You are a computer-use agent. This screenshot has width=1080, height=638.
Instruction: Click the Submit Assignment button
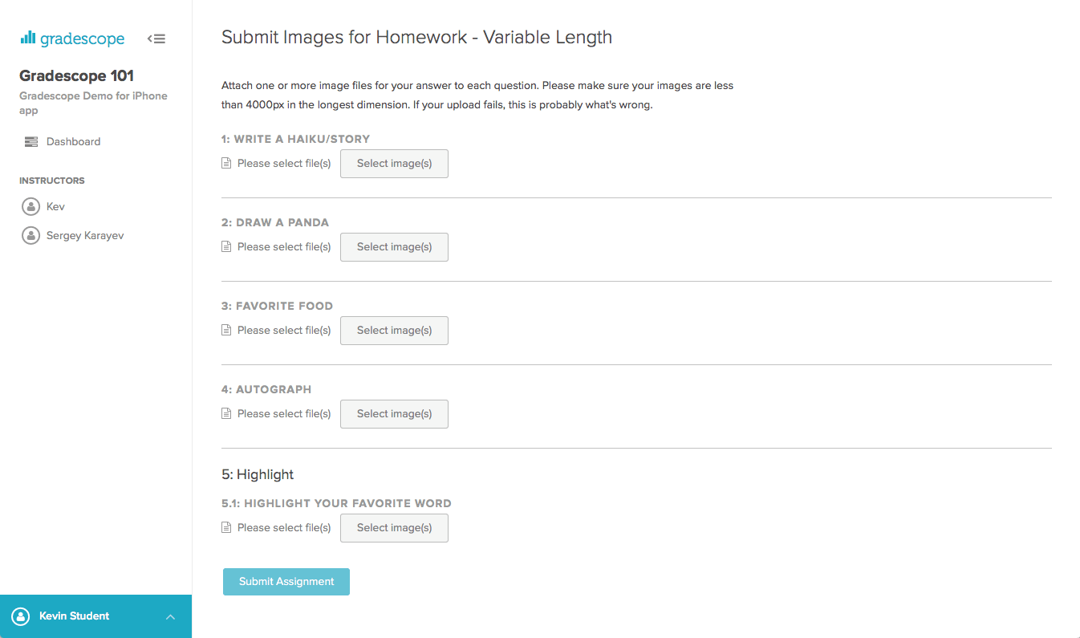286,581
